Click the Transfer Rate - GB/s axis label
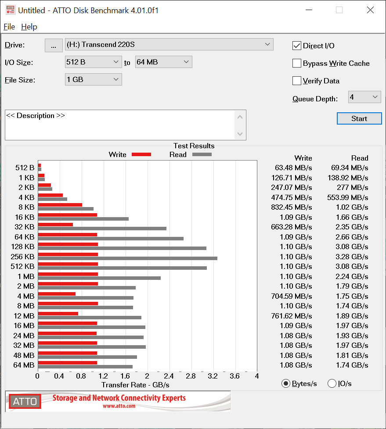Viewport: 386px width, 429px height. click(x=135, y=385)
